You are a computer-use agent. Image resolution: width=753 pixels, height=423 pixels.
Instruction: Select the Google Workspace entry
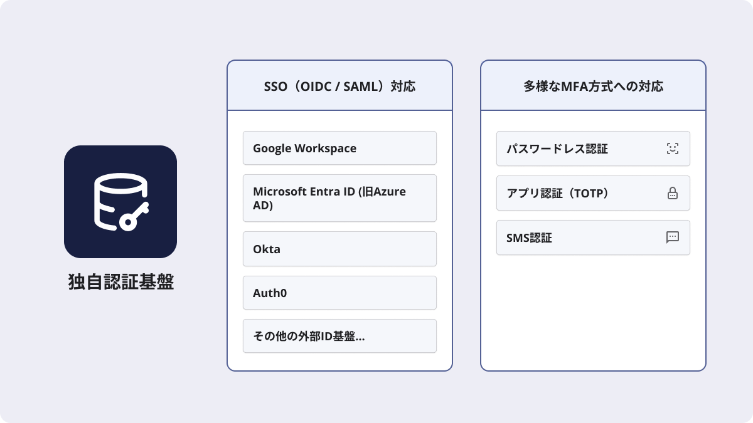tap(339, 149)
